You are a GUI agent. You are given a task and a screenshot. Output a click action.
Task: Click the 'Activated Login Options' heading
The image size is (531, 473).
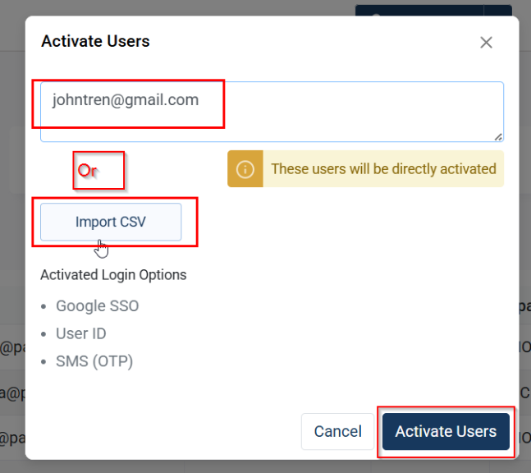(113, 275)
